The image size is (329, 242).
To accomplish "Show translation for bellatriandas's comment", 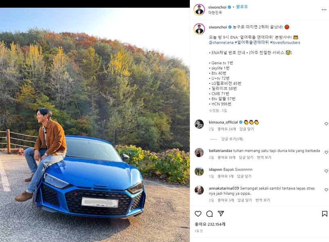I will (264, 157).
